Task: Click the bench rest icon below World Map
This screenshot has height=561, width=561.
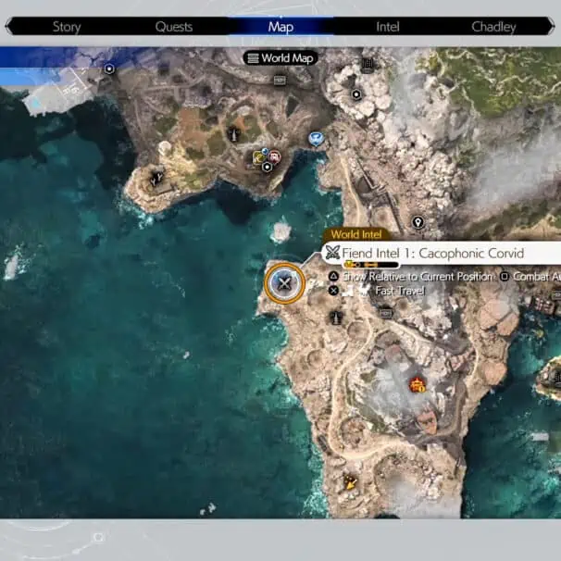Action: coord(280,81)
